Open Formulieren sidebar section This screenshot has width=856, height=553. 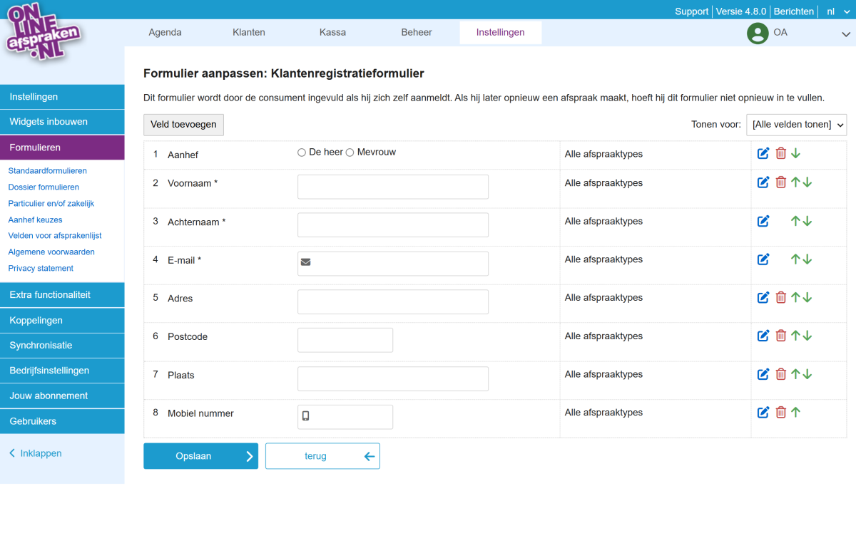click(62, 148)
